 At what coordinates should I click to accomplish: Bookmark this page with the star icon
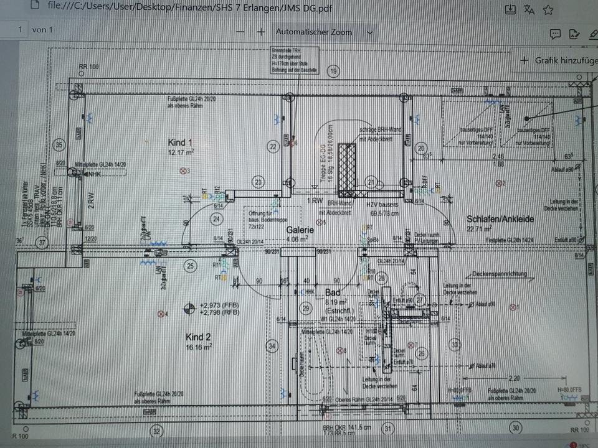[548, 9]
